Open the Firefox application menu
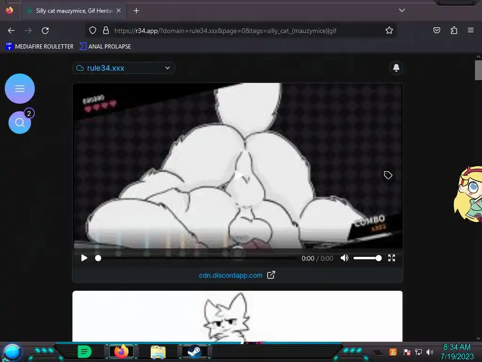Screen dimensions: 482x362 (471, 30)
